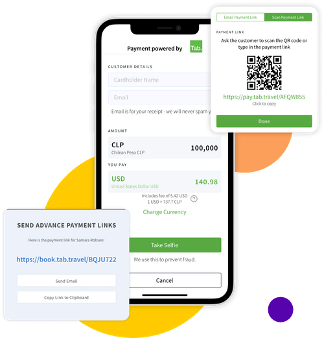Switch to Email Payment Link tab
This screenshot has height=338, width=324.
click(240, 18)
